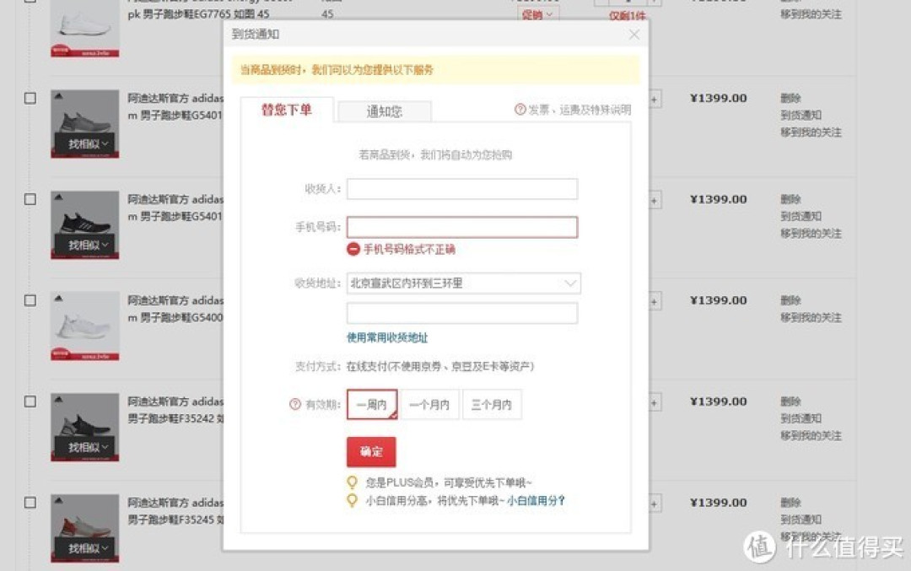Image resolution: width=911 pixels, height=571 pixels.
Task: Click 到货通知 for second G5401 row
Action: coord(800,216)
